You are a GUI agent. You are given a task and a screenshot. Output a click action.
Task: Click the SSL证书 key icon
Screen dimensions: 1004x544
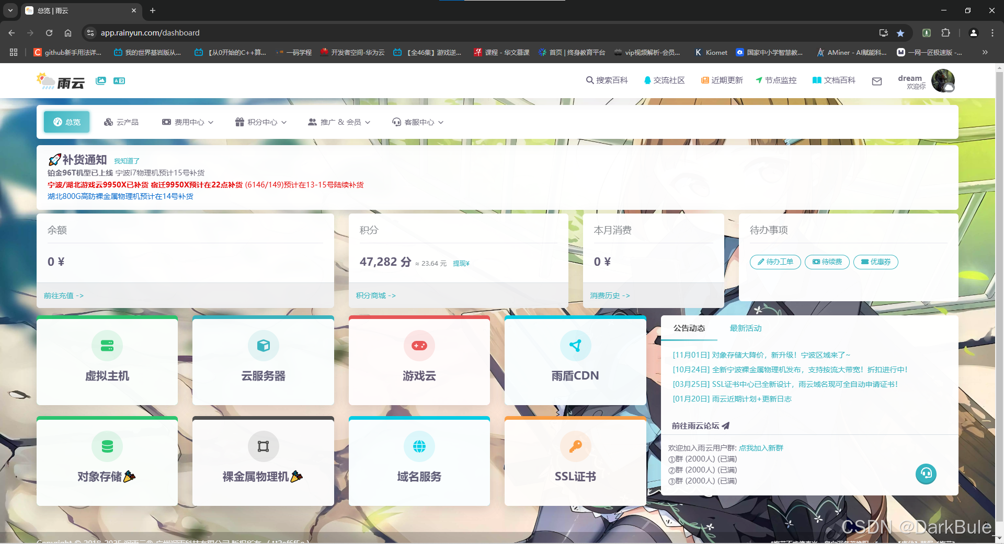pos(575,446)
